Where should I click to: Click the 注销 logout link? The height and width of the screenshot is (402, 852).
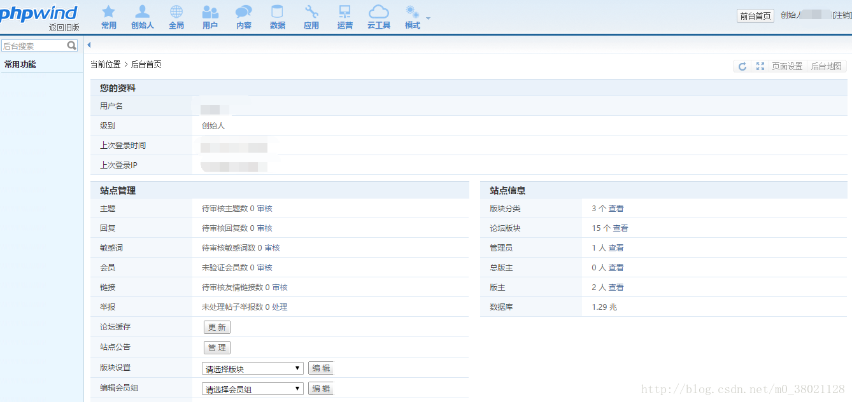(x=842, y=15)
